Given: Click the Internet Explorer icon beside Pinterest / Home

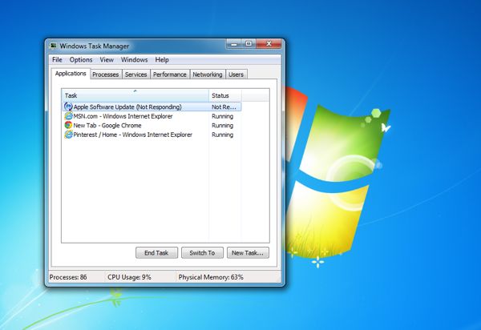Looking at the screenshot, I should tap(68, 135).
